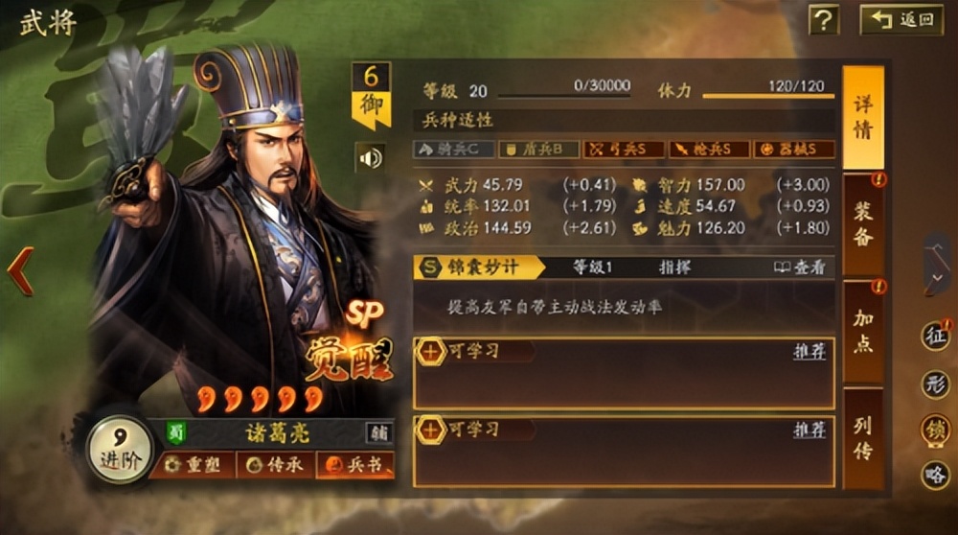The height and width of the screenshot is (535, 958).
Task: Add skill in first 可学习 plus slot
Action: (431, 352)
